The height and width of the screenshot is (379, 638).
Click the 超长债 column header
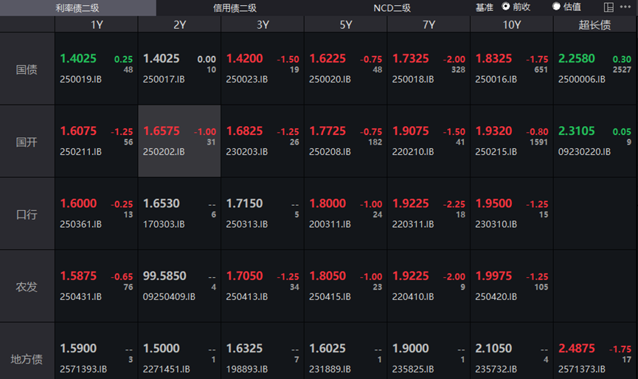point(594,24)
